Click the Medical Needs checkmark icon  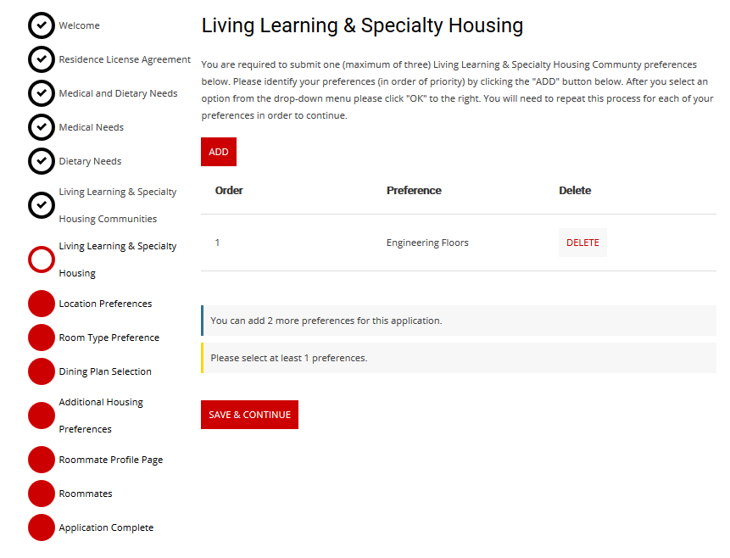point(42,127)
